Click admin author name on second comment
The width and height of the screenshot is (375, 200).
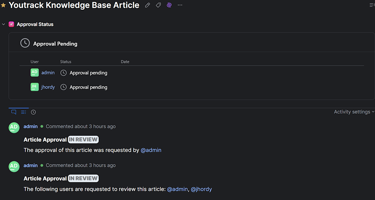point(31,165)
